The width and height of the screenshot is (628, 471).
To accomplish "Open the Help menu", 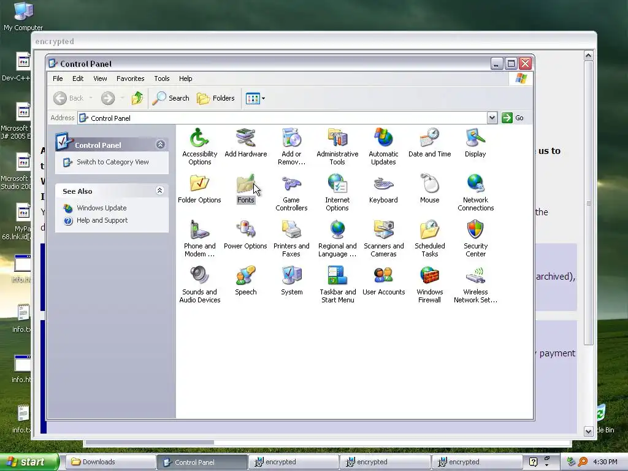I will [185, 78].
